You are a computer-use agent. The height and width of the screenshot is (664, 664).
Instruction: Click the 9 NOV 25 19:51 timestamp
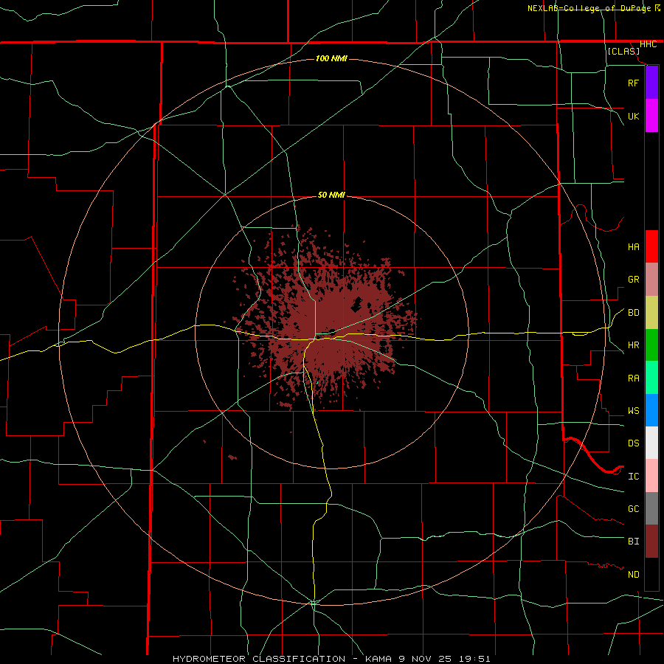tap(444, 659)
